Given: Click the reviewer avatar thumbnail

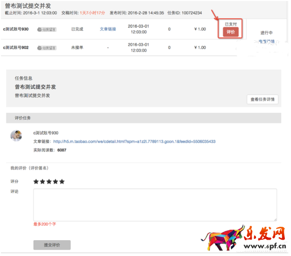Looking at the screenshot, I should pyautogui.click(x=16, y=136).
